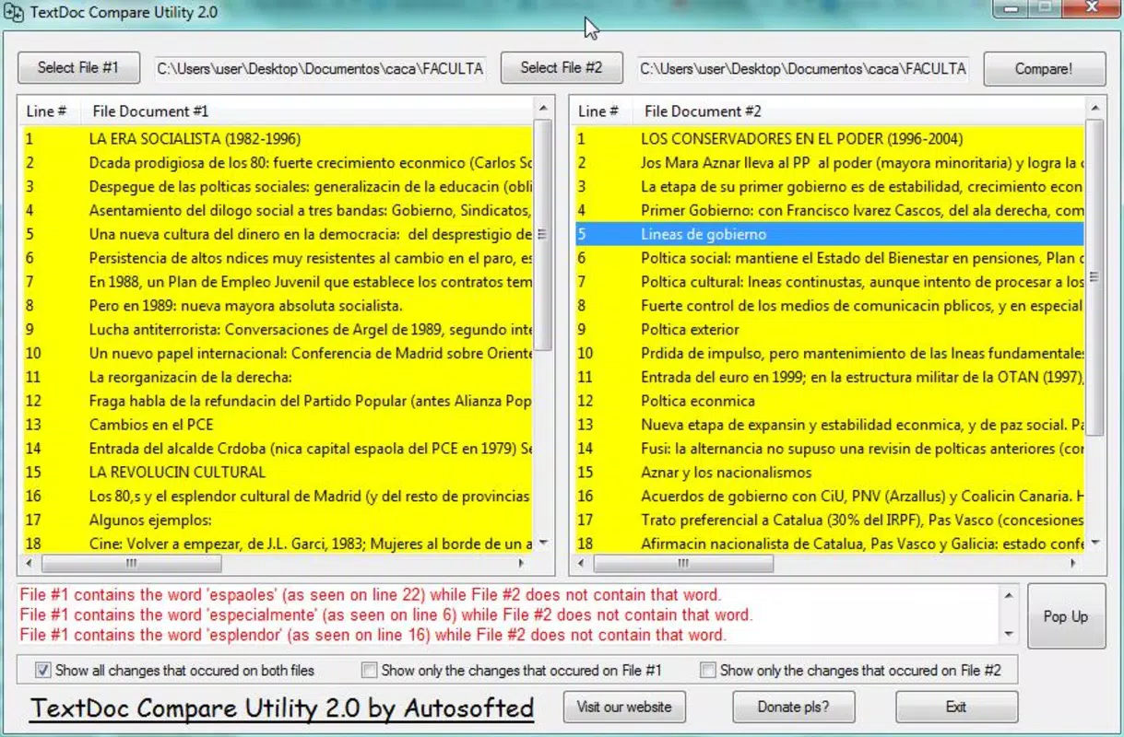
Task: Click Document #2 vertical scrollbar thumb
Action: click(x=1094, y=275)
